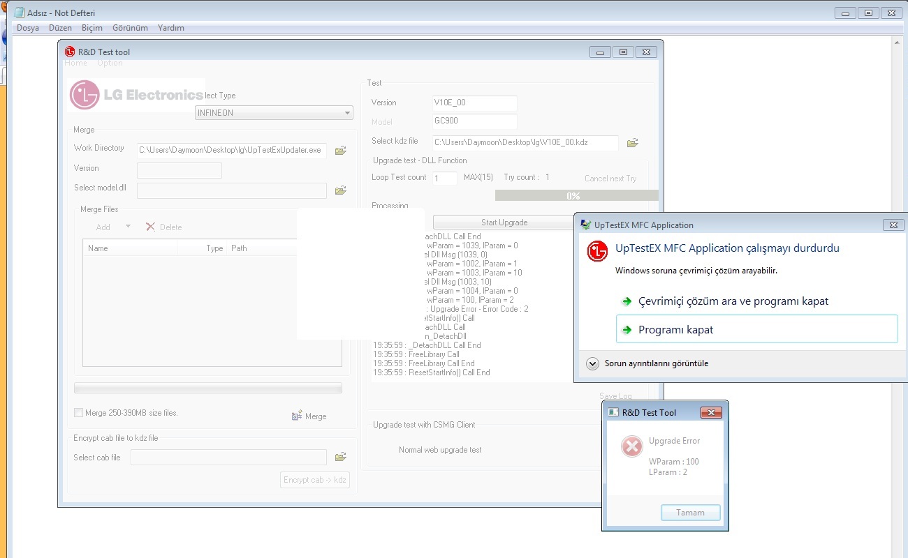
Task: Click LG logo in crash dialog
Action: [597, 251]
